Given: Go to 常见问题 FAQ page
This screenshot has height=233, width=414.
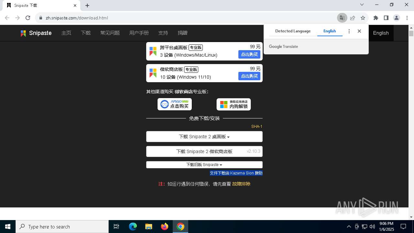Looking at the screenshot, I should pyautogui.click(x=110, y=33).
